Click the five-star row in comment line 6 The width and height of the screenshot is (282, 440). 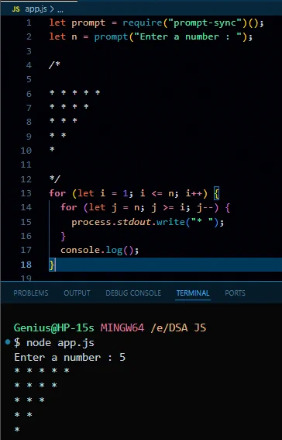point(75,92)
